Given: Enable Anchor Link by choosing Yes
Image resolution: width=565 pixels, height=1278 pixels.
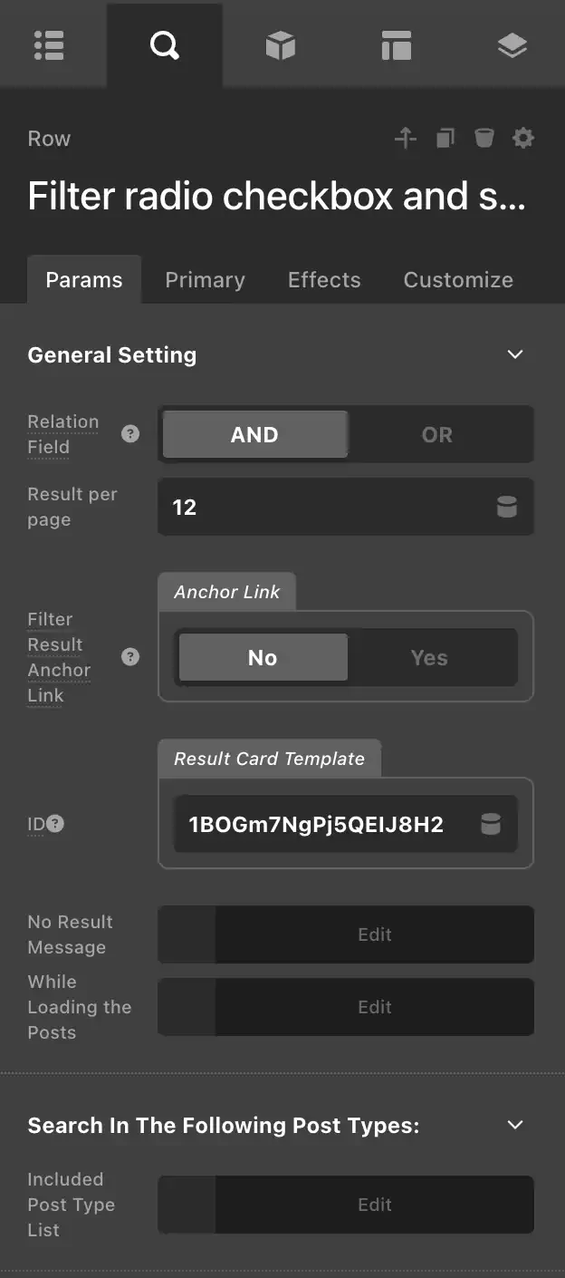Looking at the screenshot, I should click(x=430, y=657).
